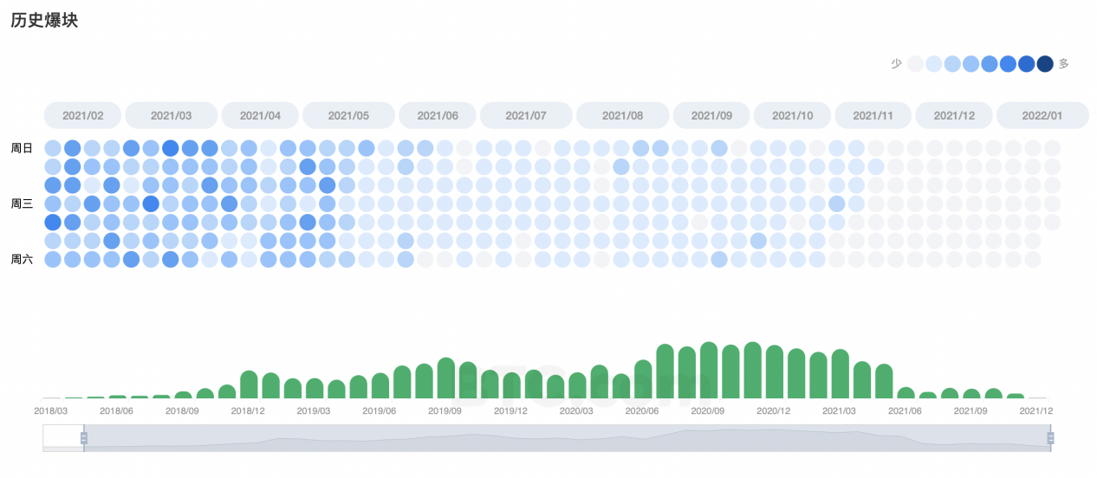The height and width of the screenshot is (478, 1097).
Task: Click the middle of the timeline range slider
Action: (x=567, y=438)
